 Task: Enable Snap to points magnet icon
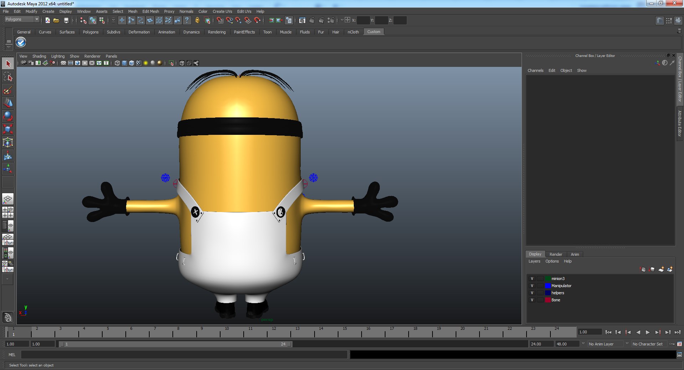[238, 20]
